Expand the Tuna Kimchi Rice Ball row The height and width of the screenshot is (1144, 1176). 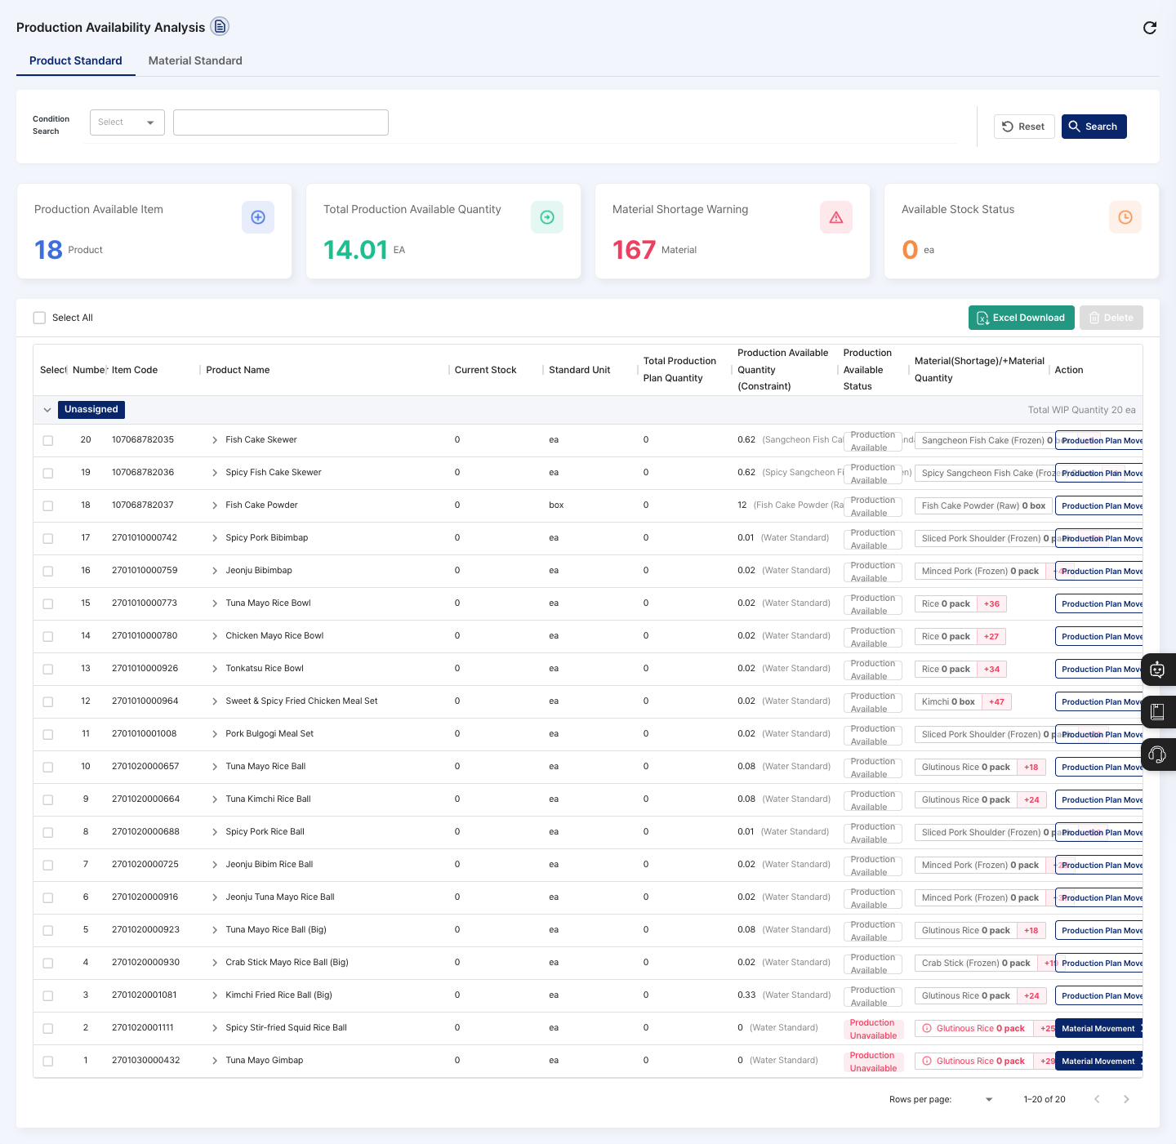coord(215,799)
